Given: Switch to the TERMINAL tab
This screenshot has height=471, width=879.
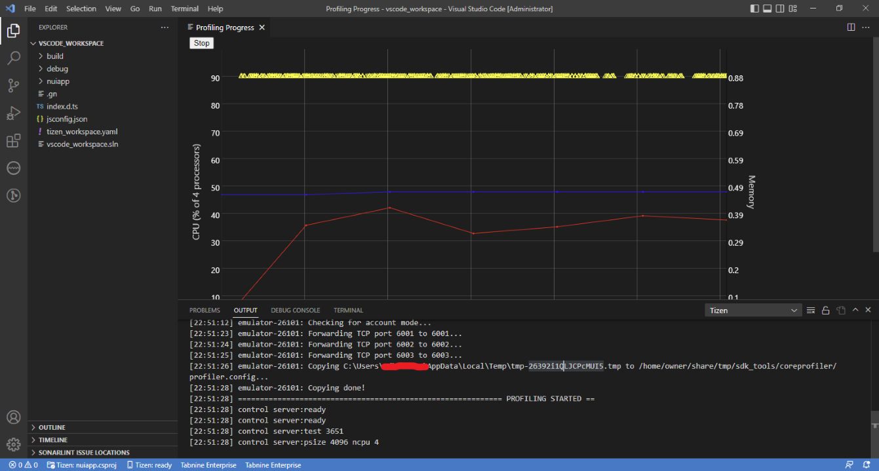Looking at the screenshot, I should tap(348, 311).
